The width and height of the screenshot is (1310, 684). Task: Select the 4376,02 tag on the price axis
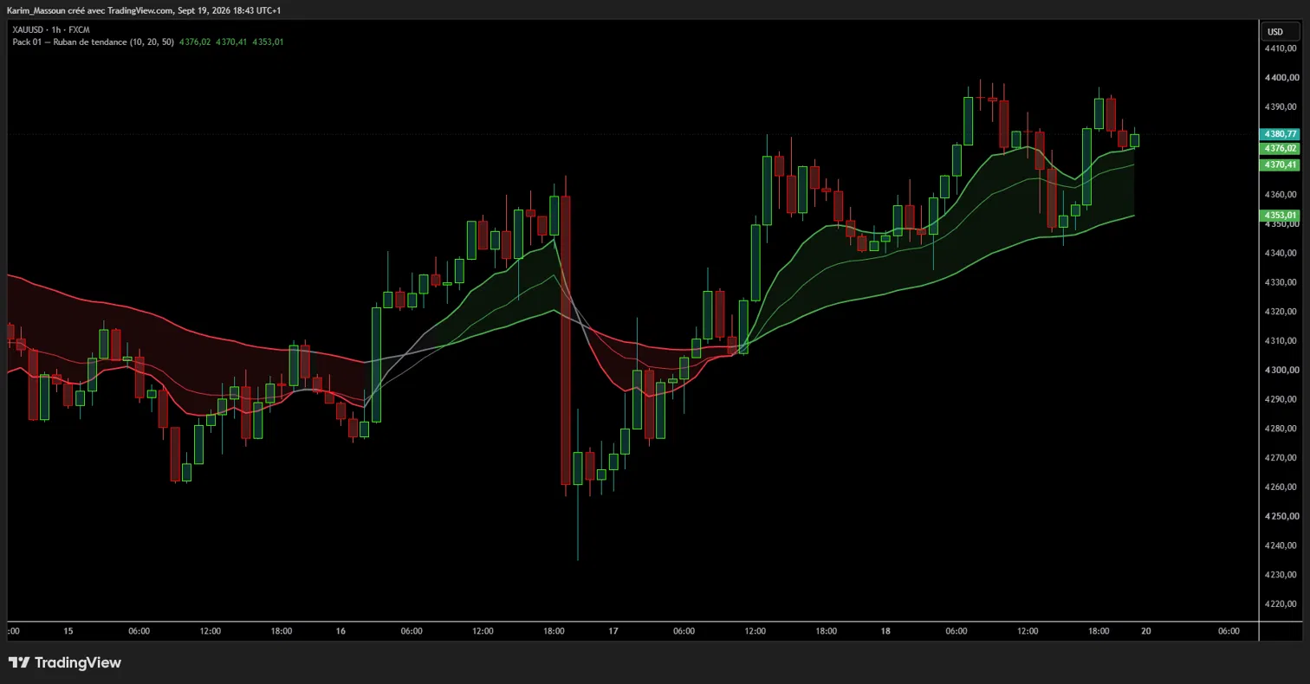[1280, 149]
